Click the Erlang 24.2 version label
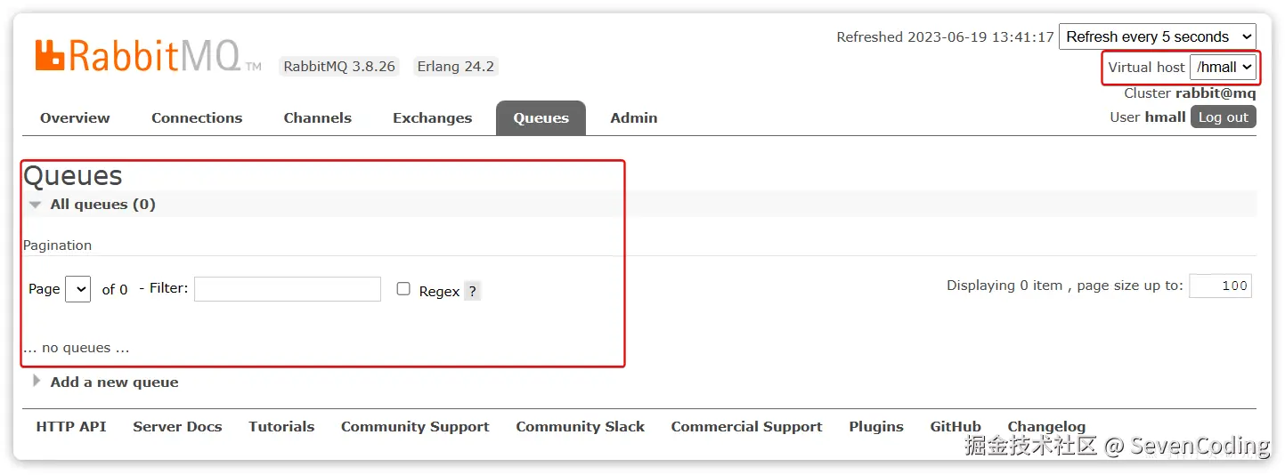This screenshot has width=1285, height=475. (455, 67)
